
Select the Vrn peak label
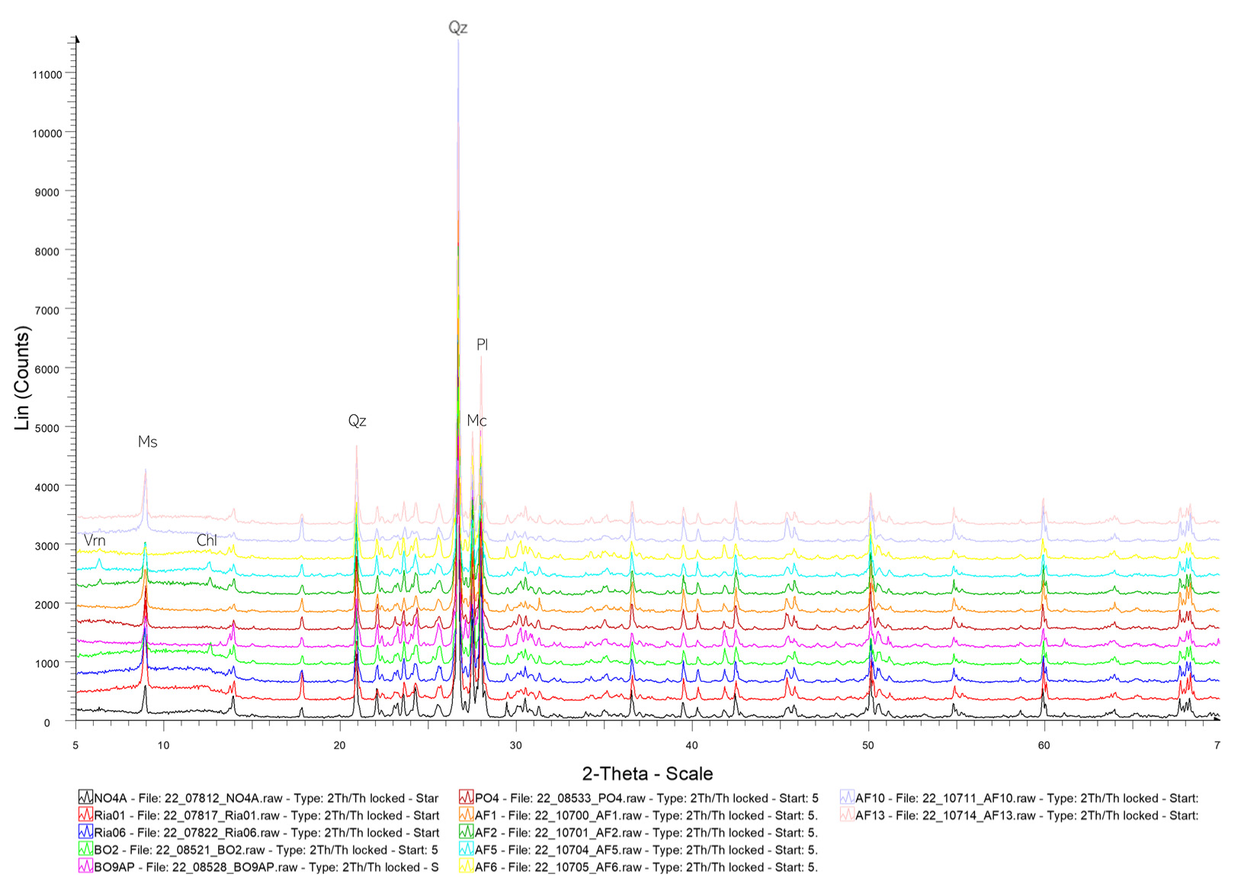click(95, 540)
